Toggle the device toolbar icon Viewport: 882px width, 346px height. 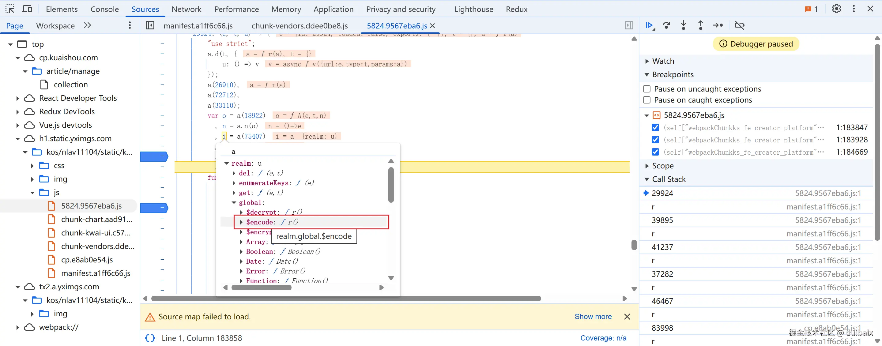tap(27, 9)
